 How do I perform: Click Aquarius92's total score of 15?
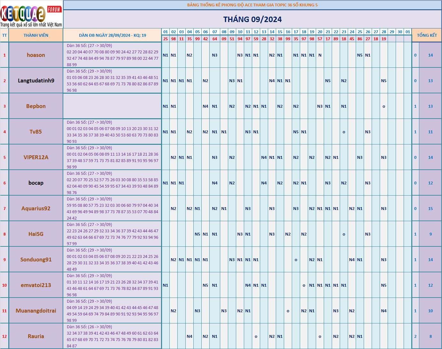(430, 208)
